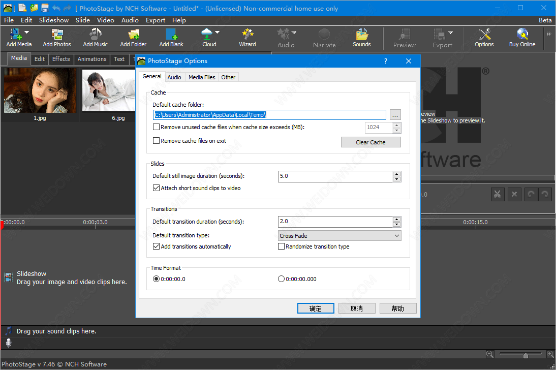The height and width of the screenshot is (370, 556).
Task: Click the 帮助 help button
Action: (x=398, y=309)
